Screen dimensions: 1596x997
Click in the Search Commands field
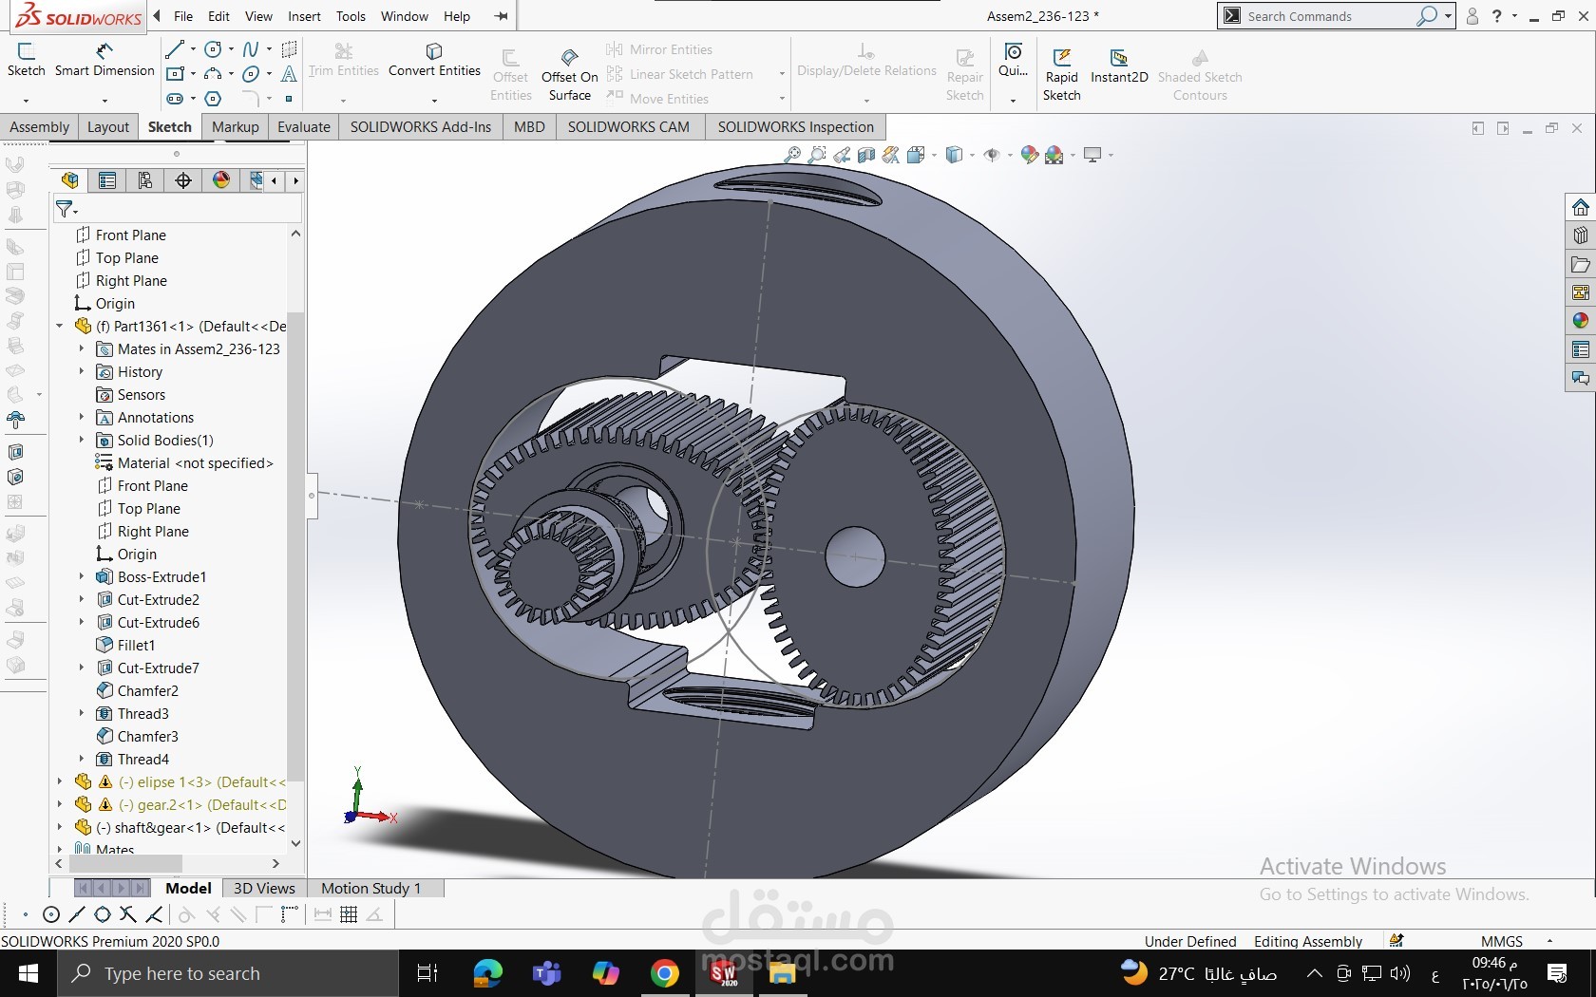point(1328,16)
